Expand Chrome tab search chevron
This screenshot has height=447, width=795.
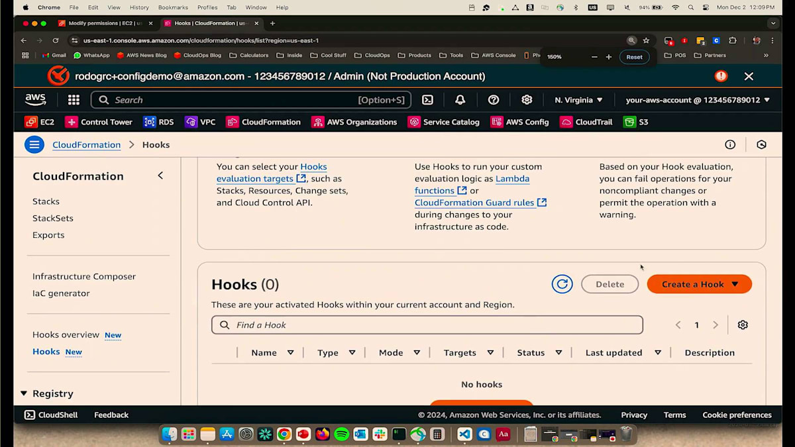pyautogui.click(x=772, y=23)
